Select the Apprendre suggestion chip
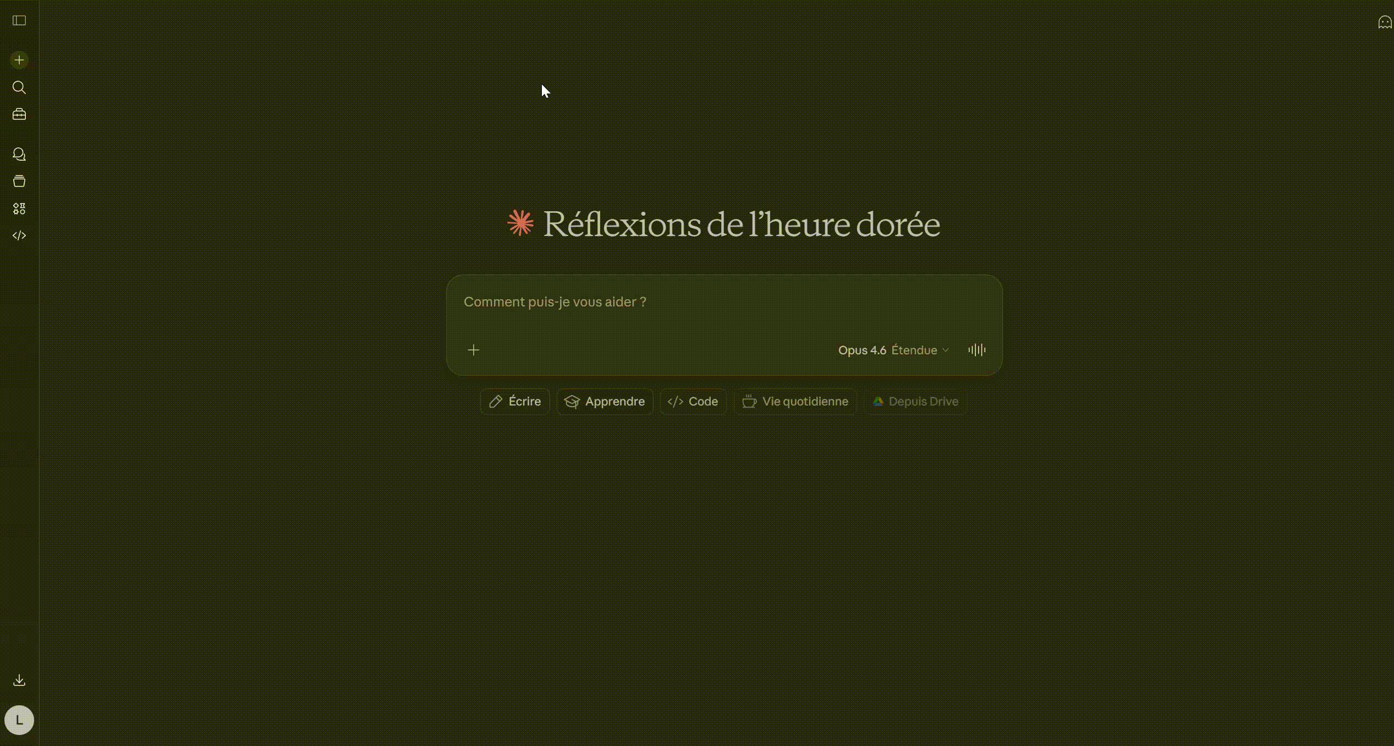The image size is (1394, 746). tap(604, 401)
